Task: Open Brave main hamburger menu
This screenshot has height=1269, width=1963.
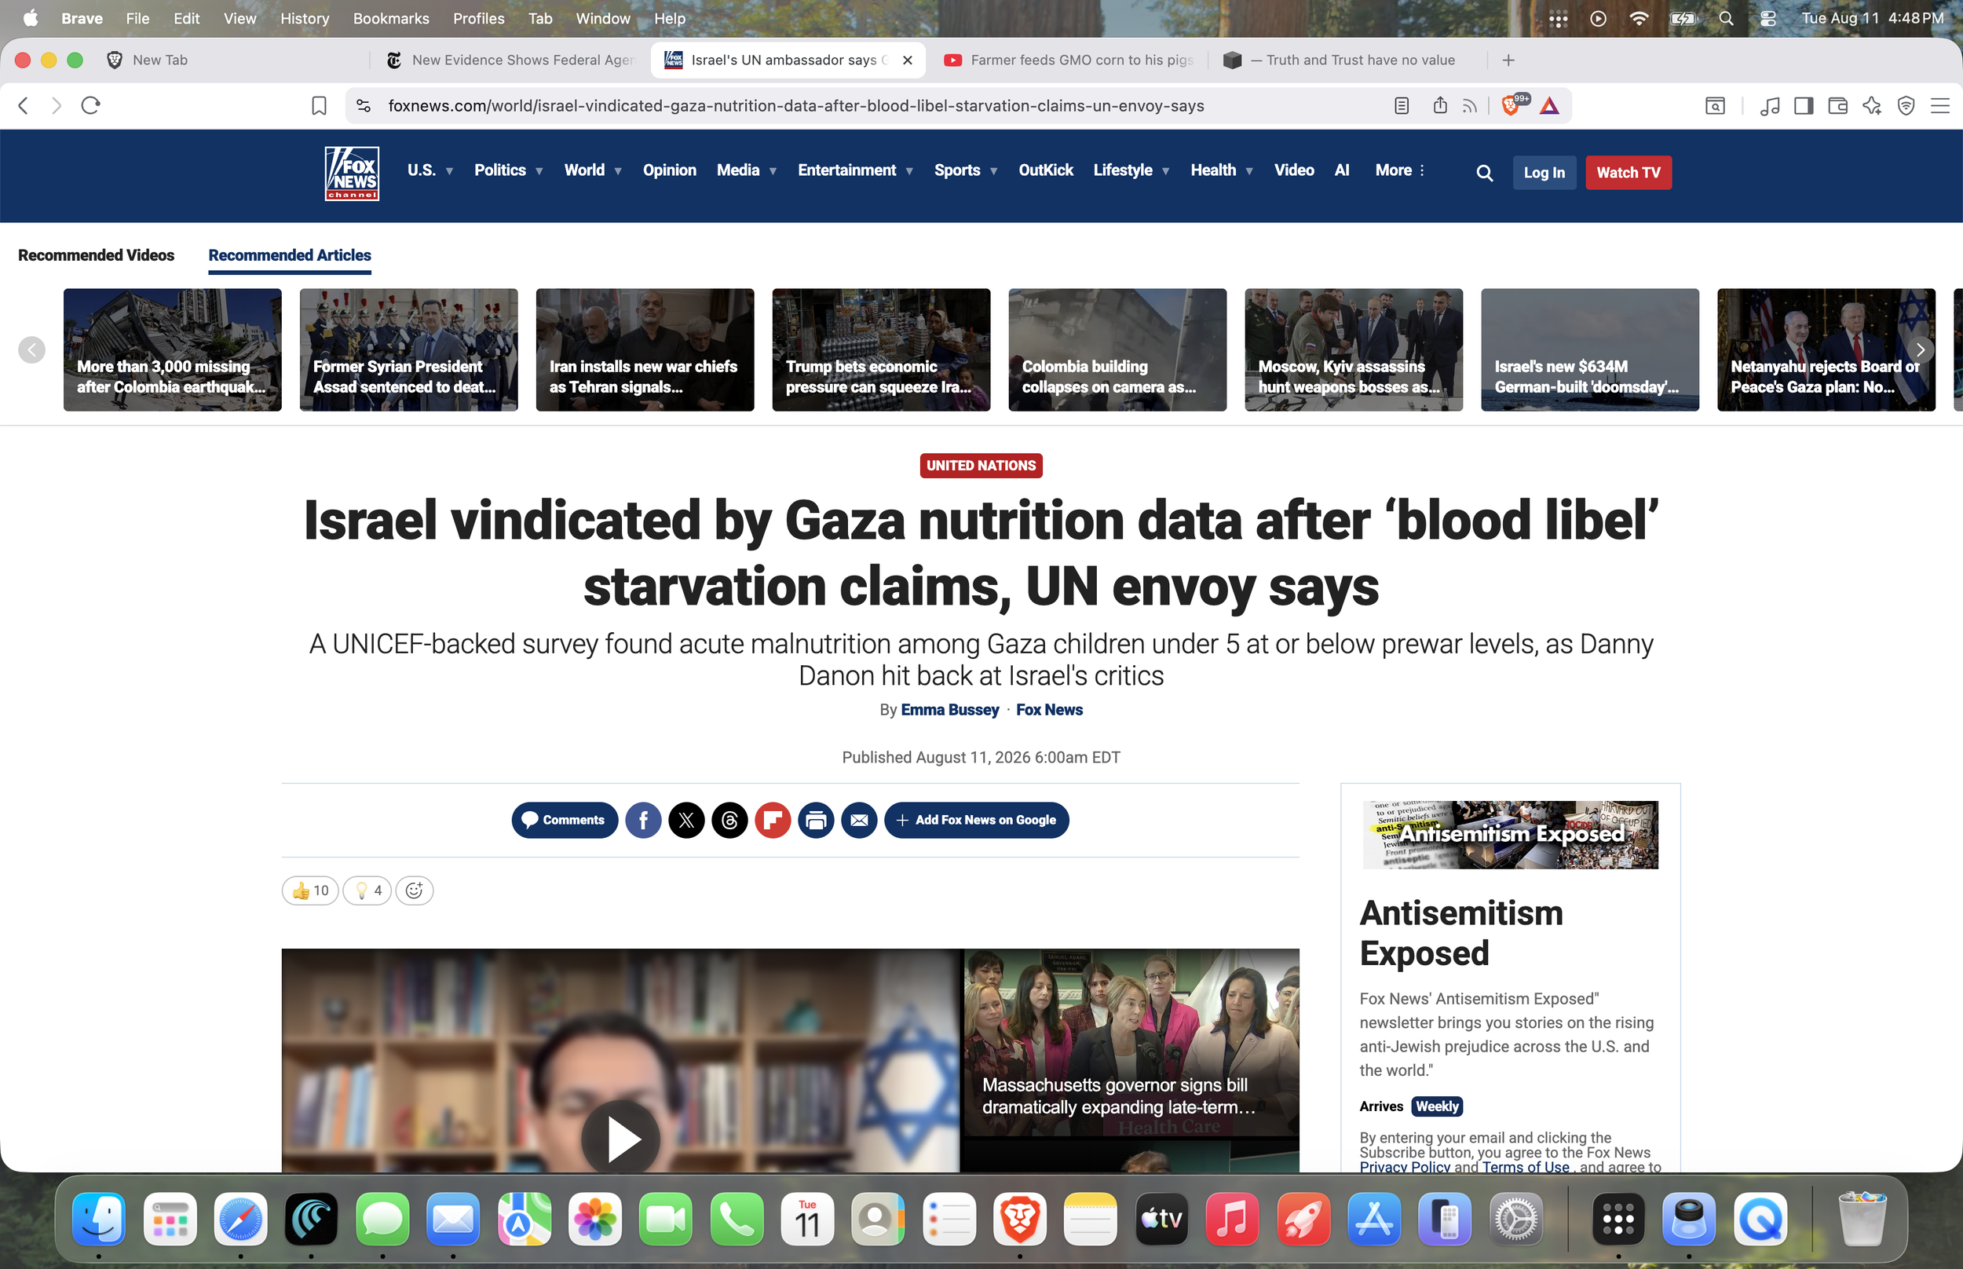Action: (x=1940, y=105)
